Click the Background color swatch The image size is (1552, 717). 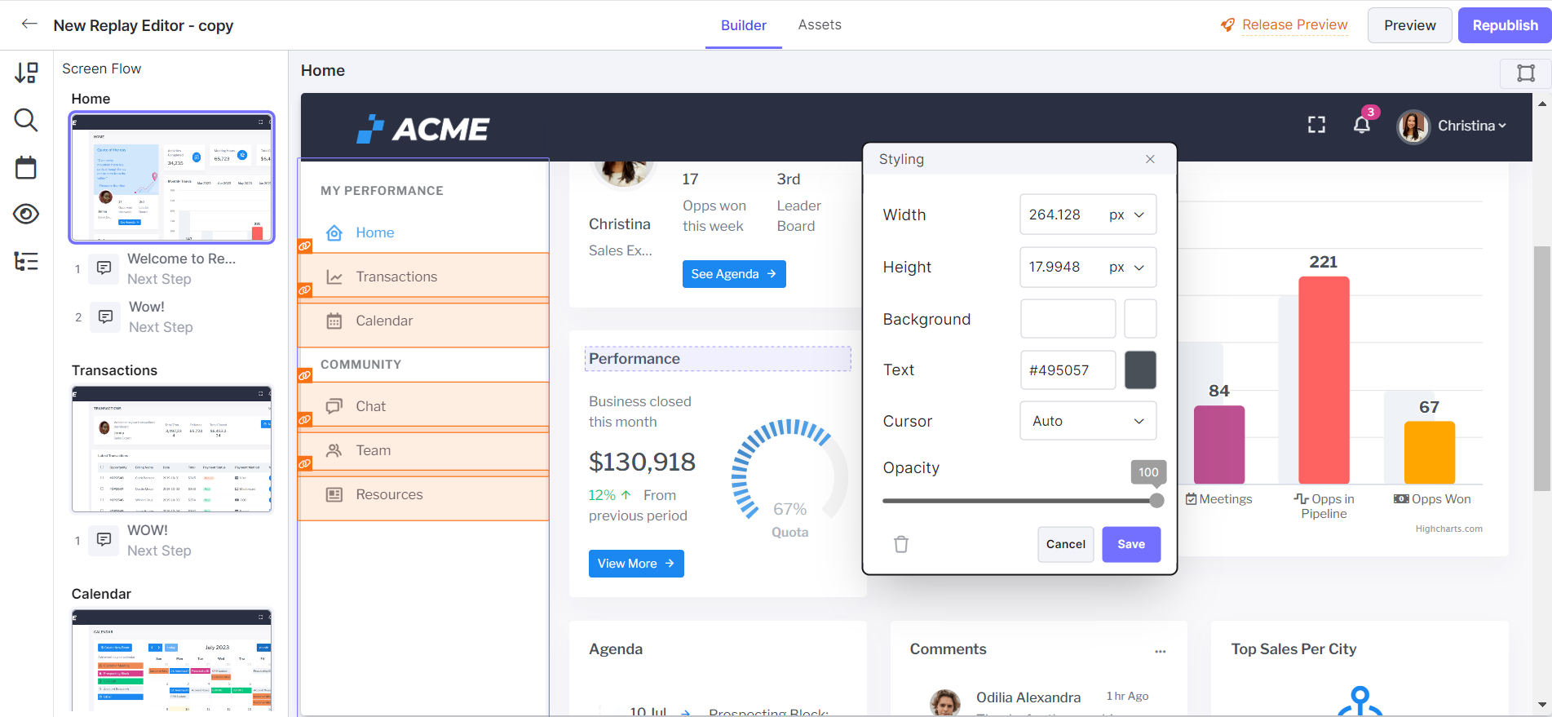click(x=1140, y=319)
